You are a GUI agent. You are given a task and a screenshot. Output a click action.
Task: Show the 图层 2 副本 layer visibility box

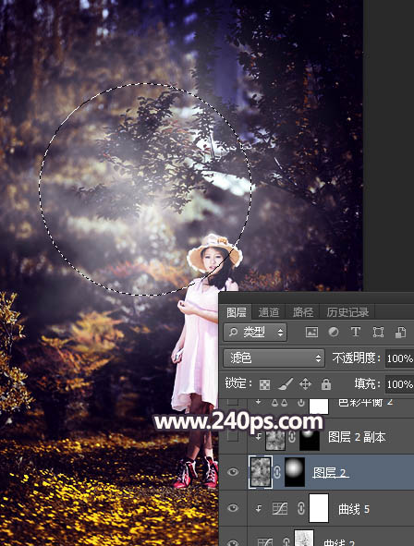click(x=233, y=436)
